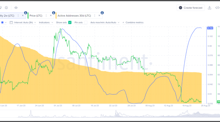Open the blue color swatch picker
220x122 pixels.
click(x=2, y=22)
